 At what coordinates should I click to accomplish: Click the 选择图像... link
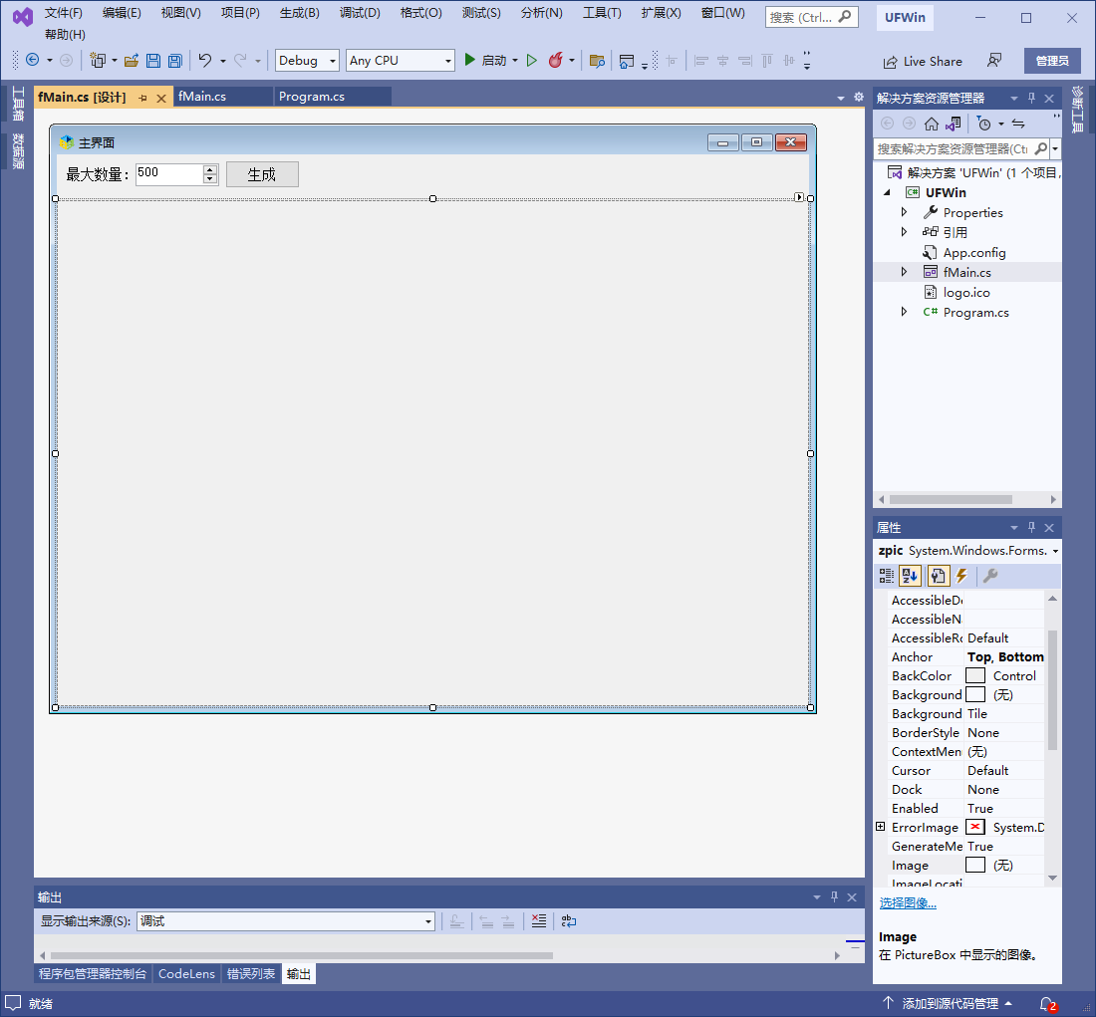pyautogui.click(x=908, y=903)
